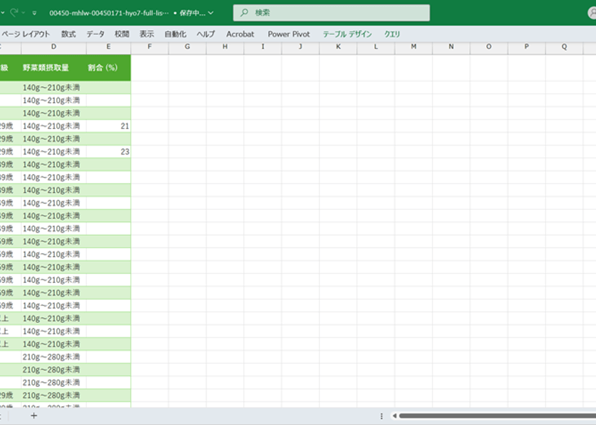Click the redo arrow icon in title bar
This screenshot has width=596, height=425.
click(x=14, y=12)
